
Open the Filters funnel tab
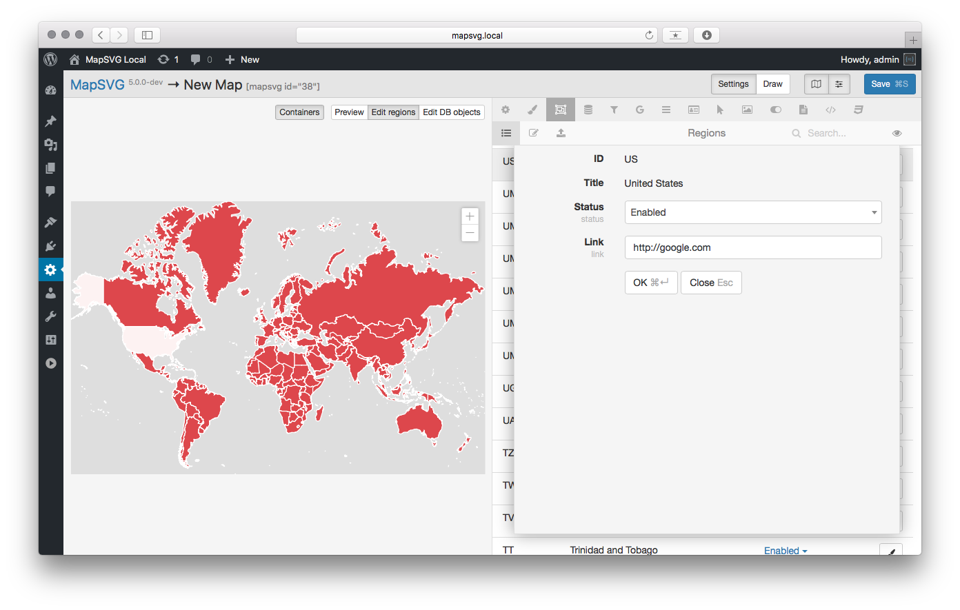click(x=614, y=110)
